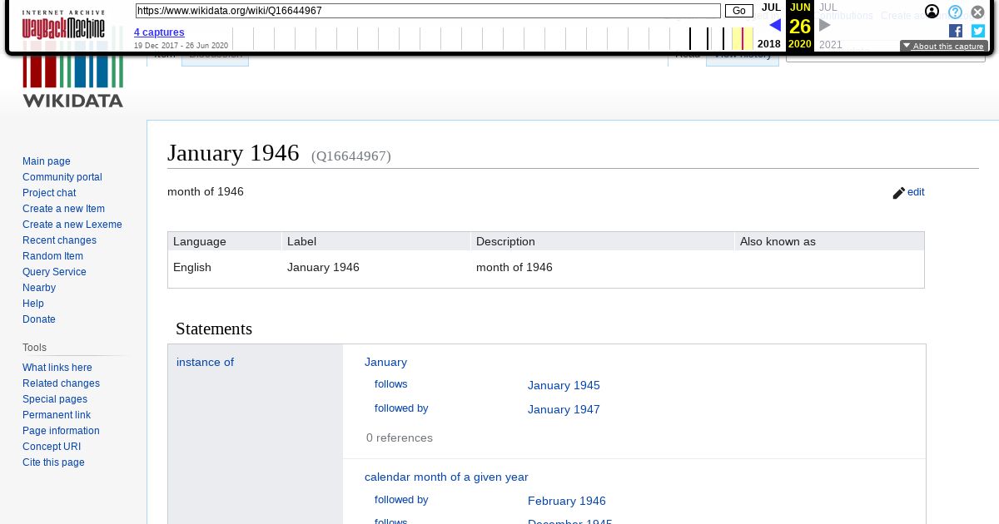This screenshot has height=524, width=999.
Task: Click the edit link beside description
Action: point(916,192)
